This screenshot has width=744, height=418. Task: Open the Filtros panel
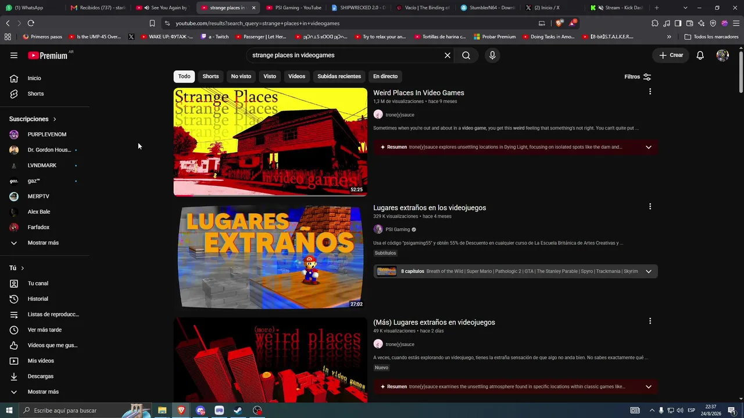click(x=638, y=77)
